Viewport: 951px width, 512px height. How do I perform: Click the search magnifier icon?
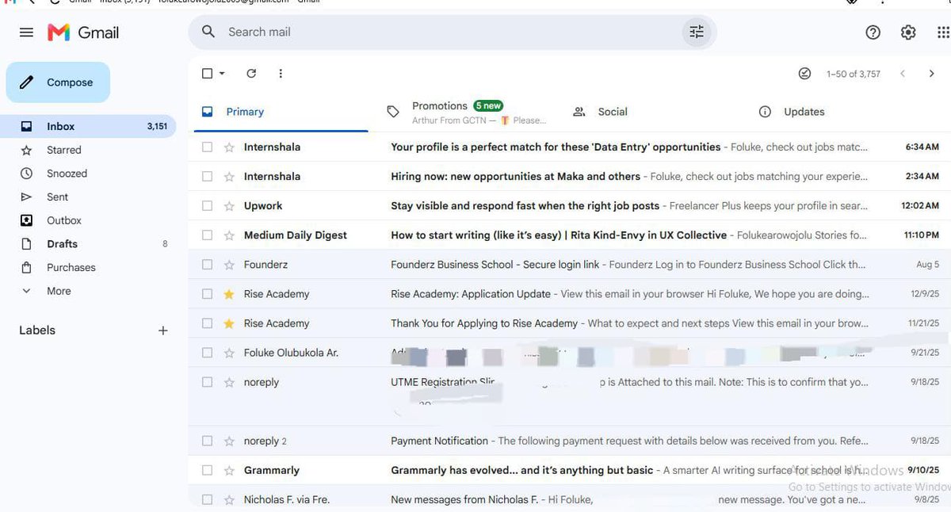(208, 32)
